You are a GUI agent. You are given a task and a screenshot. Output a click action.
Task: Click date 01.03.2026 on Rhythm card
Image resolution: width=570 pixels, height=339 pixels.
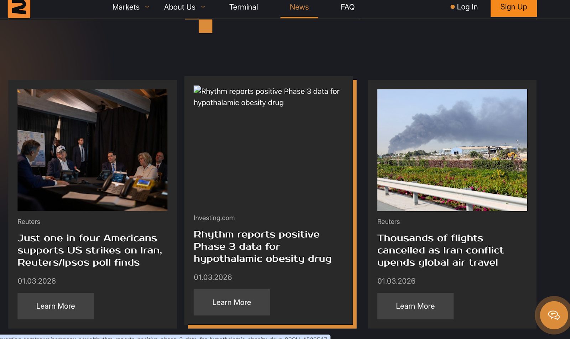(x=213, y=277)
